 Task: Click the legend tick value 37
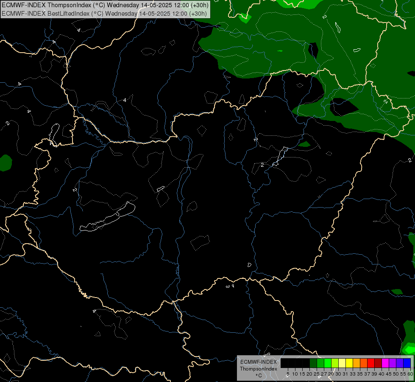[x=367, y=374]
